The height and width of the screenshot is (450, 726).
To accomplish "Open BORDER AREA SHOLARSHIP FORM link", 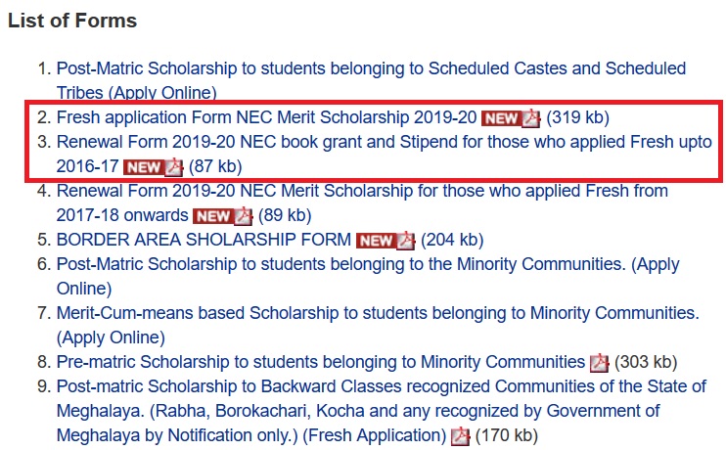I will pyautogui.click(x=204, y=240).
